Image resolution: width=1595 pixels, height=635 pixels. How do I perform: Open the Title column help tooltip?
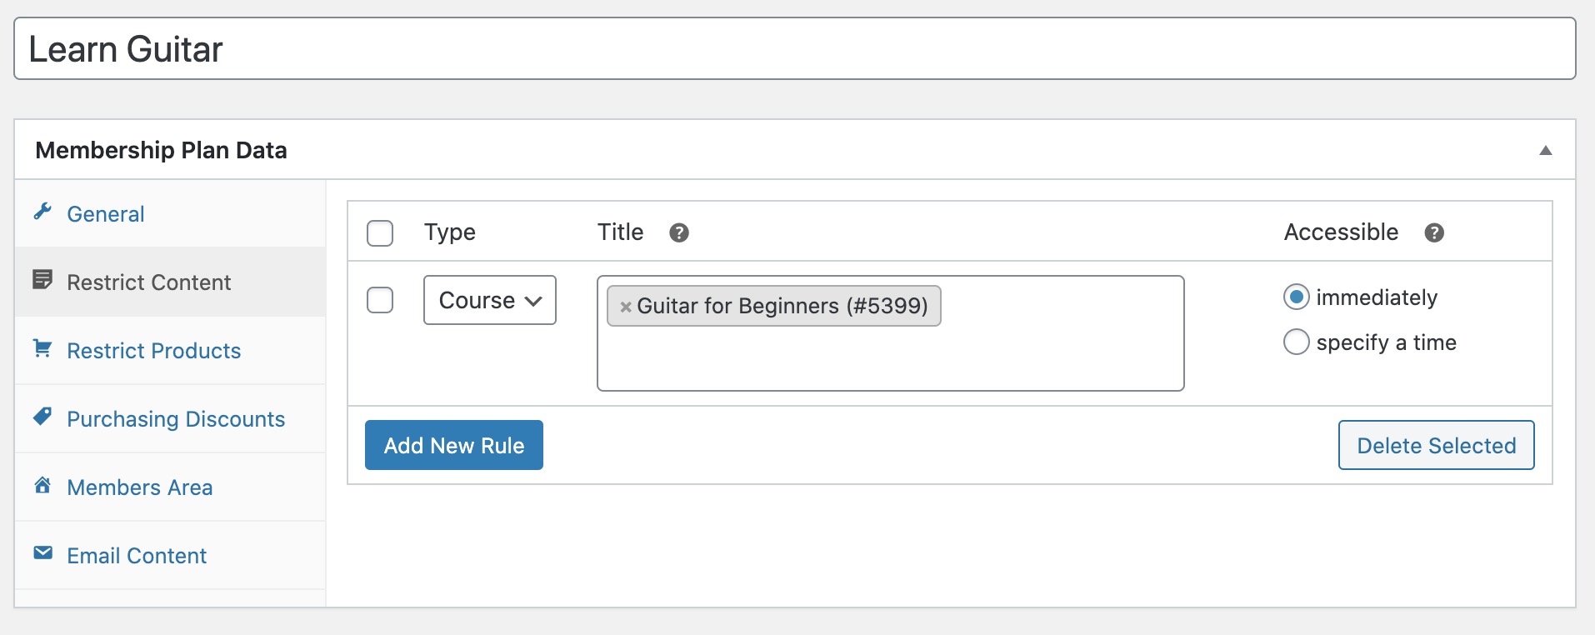[679, 233]
